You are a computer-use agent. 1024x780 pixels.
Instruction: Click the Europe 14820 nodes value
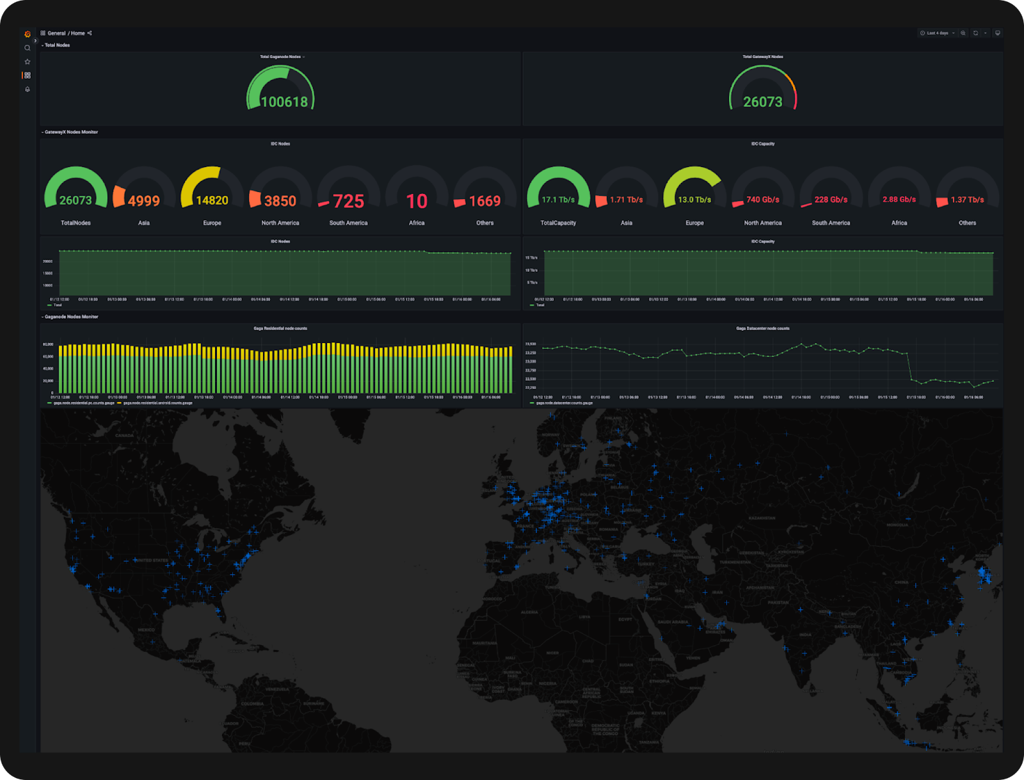212,201
